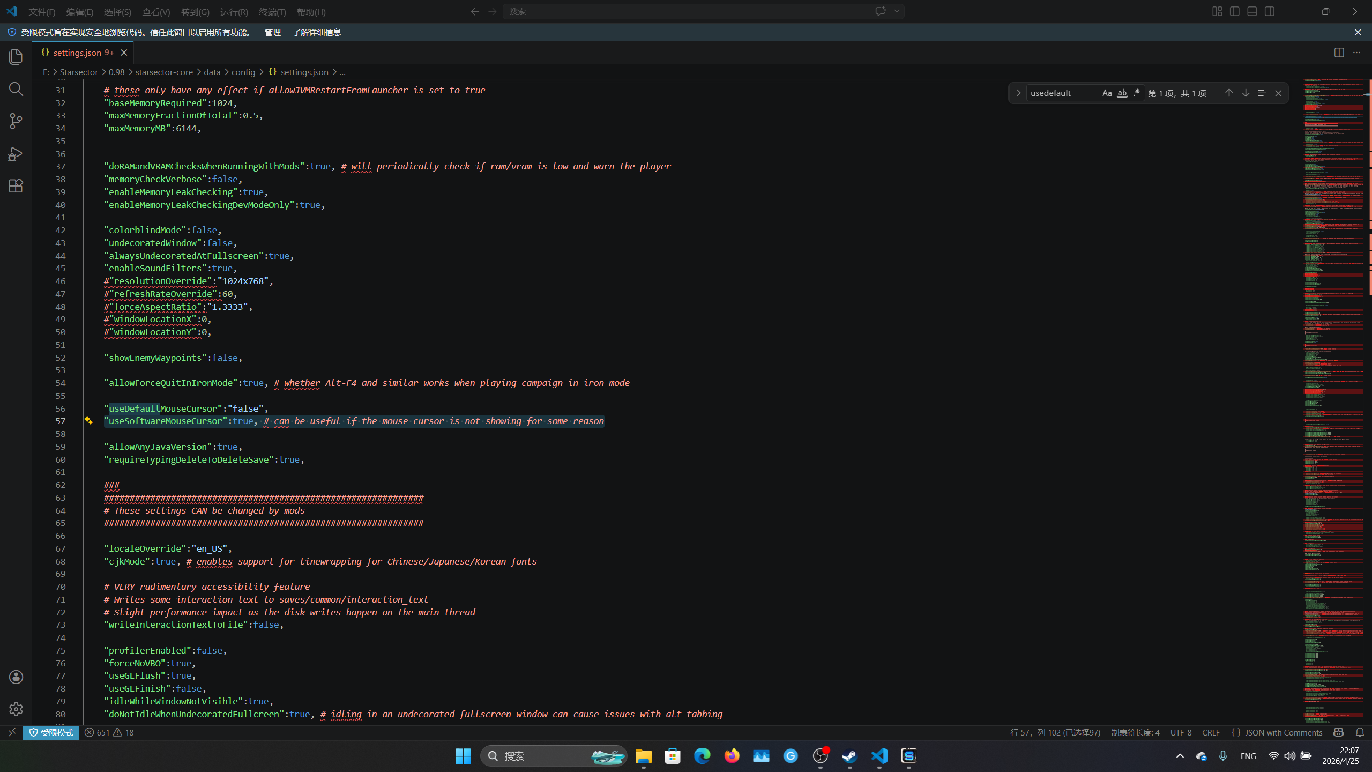The image size is (1372, 772).
Task: Open the dropdown next to Copilot chat icon
Action: pos(897,11)
